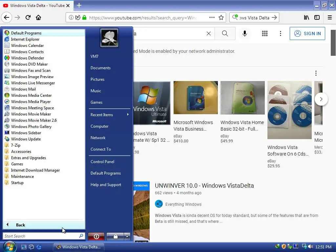336x252 pixels.
Task: Click the user account picture
Action: [109, 38]
